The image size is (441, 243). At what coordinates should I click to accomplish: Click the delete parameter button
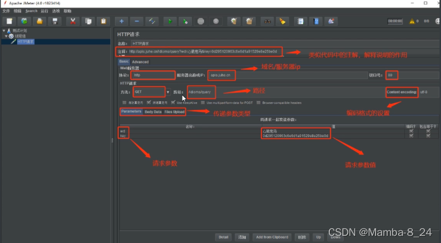302,237
